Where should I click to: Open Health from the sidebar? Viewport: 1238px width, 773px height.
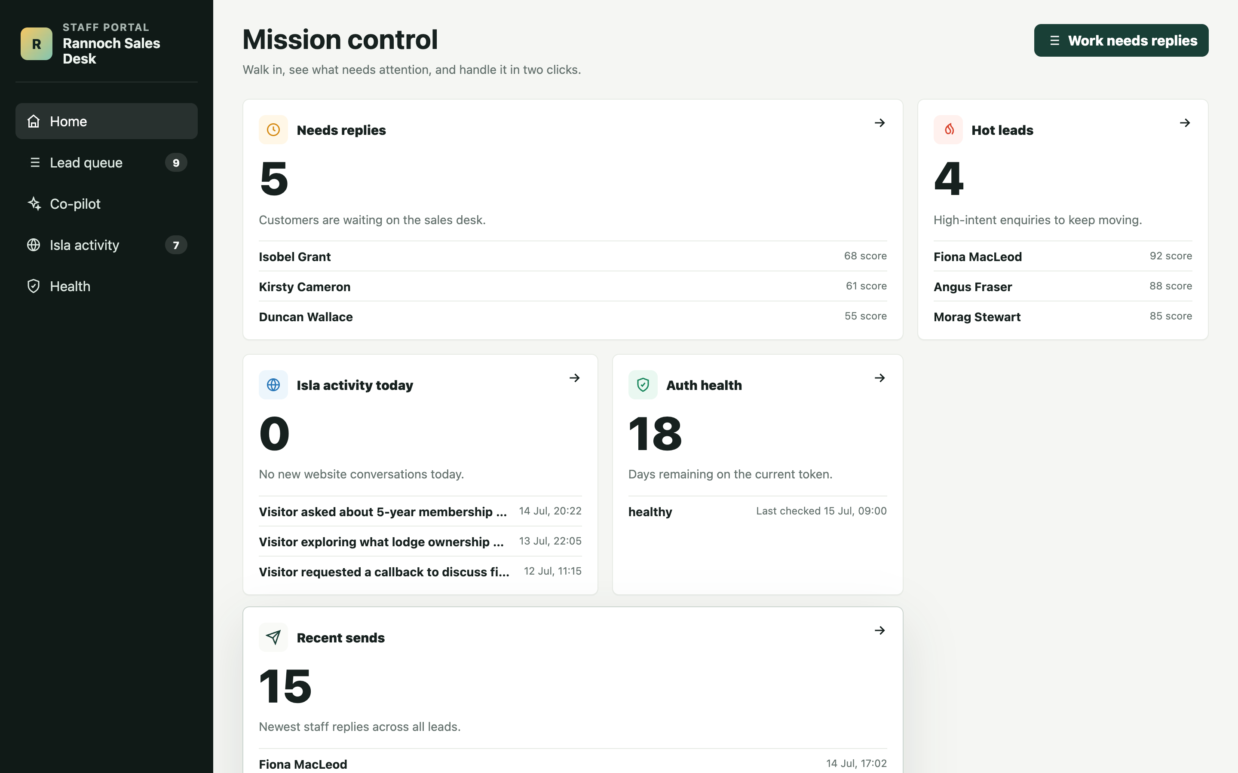point(107,286)
